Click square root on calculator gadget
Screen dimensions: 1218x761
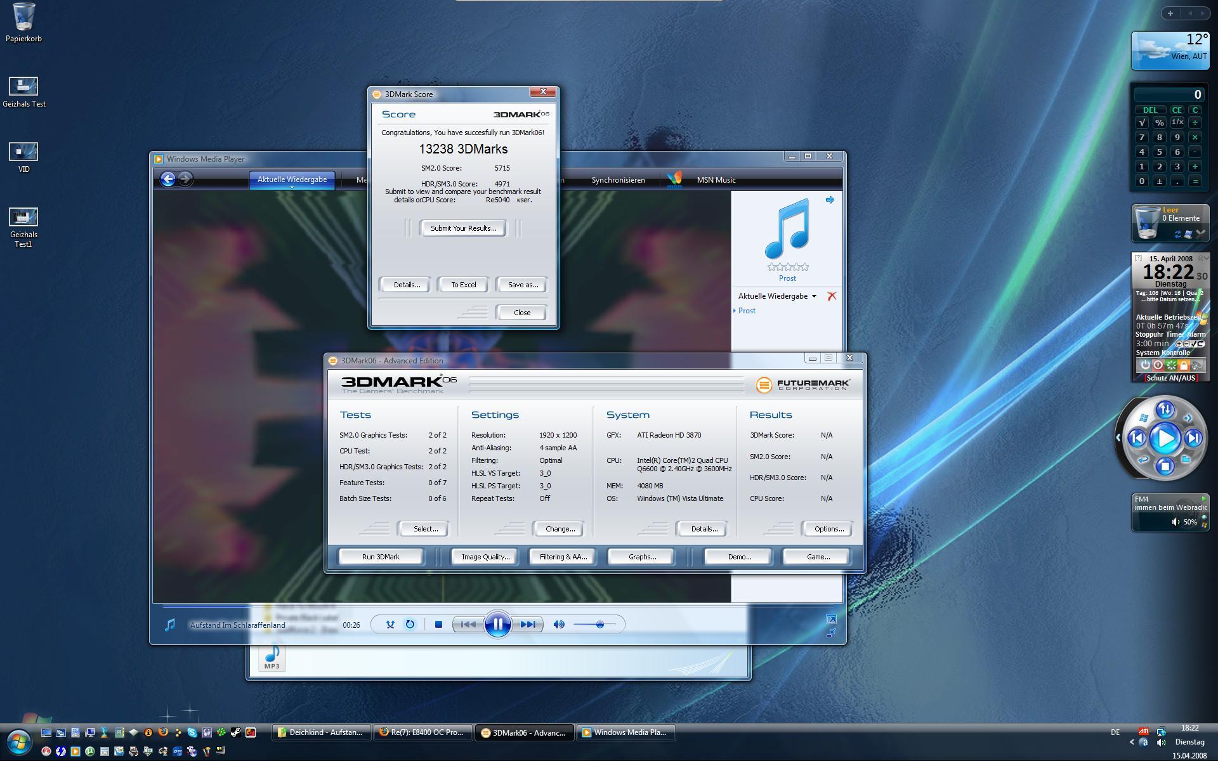(1142, 122)
